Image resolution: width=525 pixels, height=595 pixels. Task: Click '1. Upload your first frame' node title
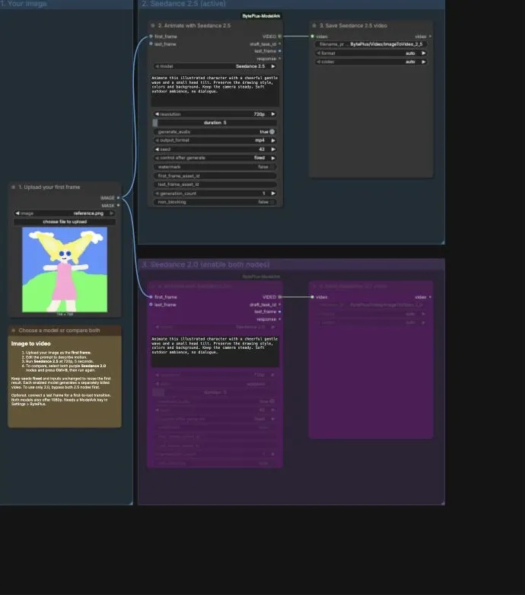(49, 187)
